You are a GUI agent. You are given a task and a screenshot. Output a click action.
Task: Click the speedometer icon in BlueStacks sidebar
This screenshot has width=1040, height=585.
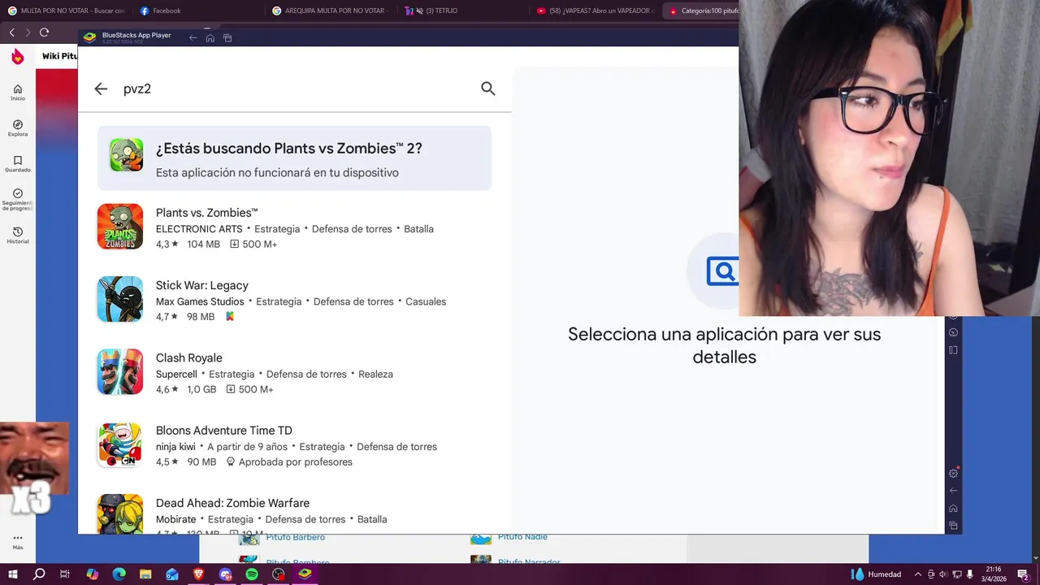954,332
